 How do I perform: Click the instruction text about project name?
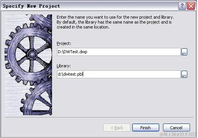point(115,22)
